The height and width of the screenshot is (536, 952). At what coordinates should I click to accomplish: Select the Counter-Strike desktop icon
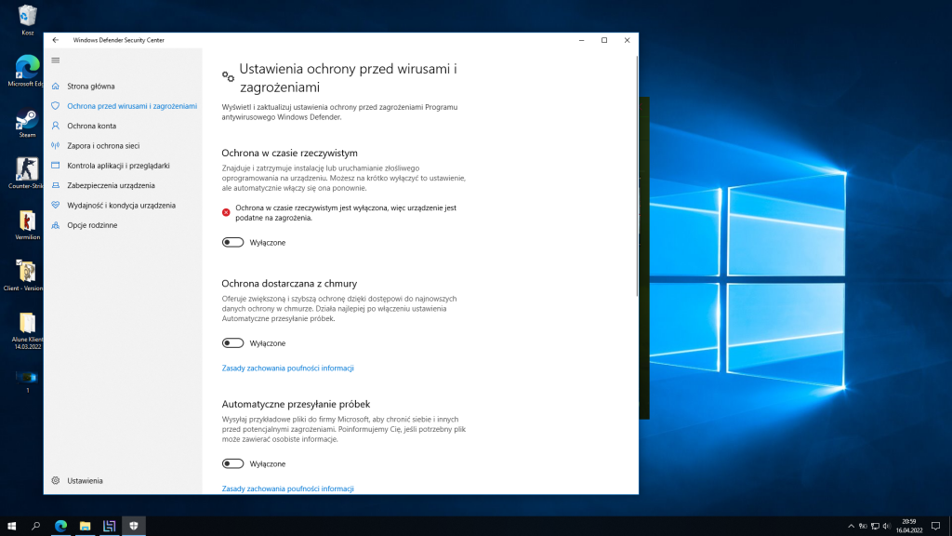26,173
